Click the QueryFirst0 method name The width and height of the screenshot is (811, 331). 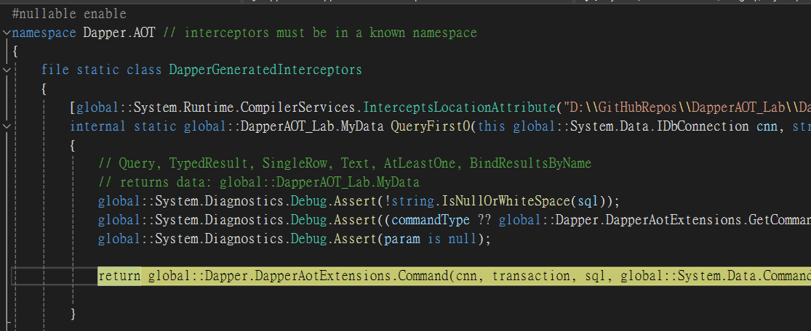pyautogui.click(x=430, y=126)
